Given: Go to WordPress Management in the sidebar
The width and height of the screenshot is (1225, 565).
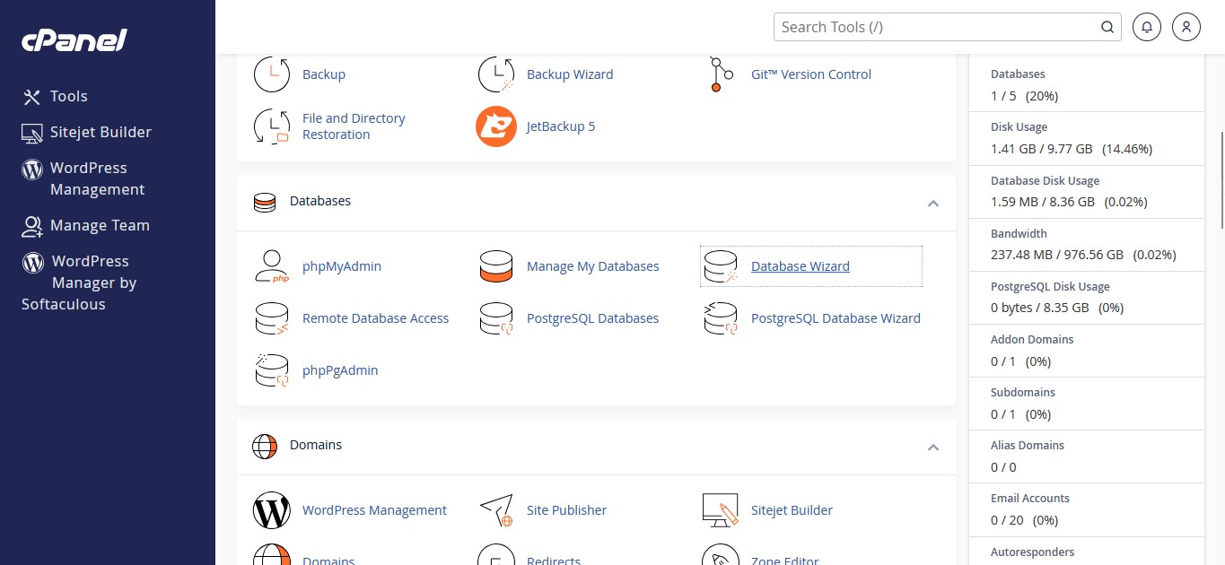Looking at the screenshot, I should pos(83,178).
